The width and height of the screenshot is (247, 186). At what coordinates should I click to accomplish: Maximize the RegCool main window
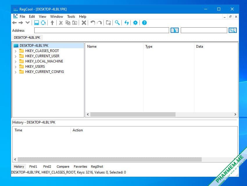click(x=219, y=9)
